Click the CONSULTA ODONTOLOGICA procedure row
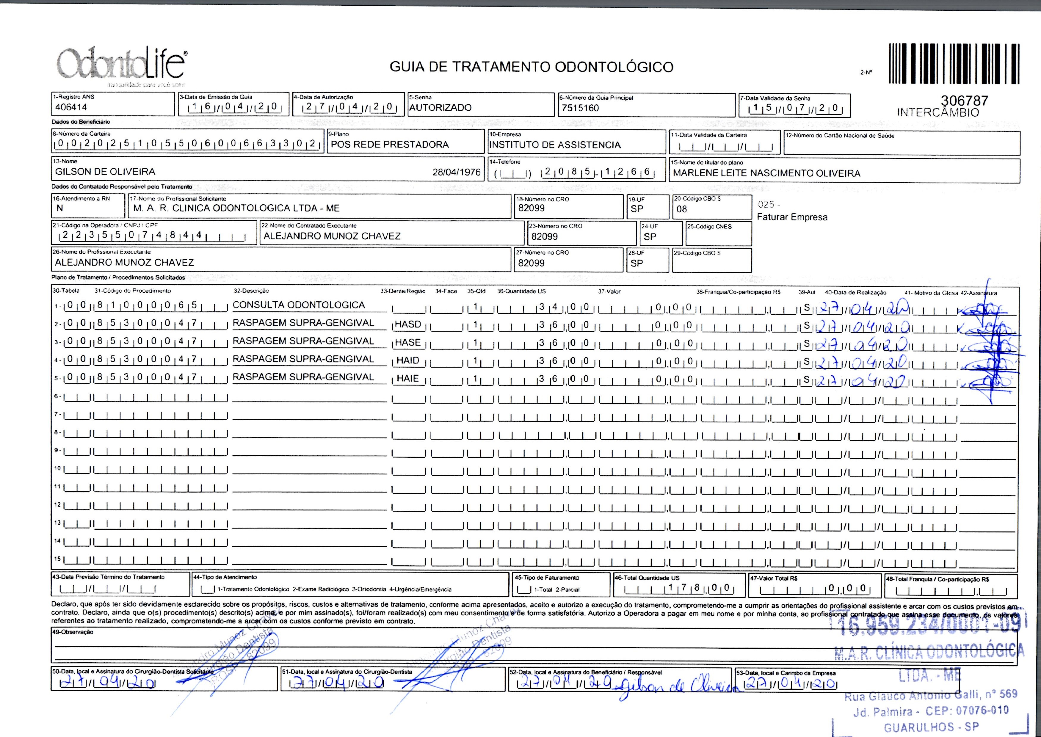 click(x=299, y=305)
